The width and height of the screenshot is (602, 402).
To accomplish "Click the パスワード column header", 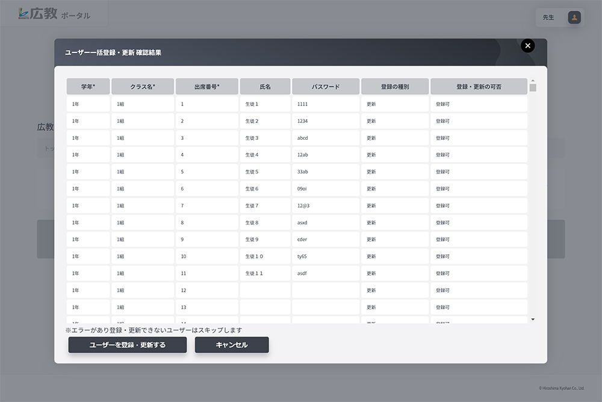I will coord(326,86).
